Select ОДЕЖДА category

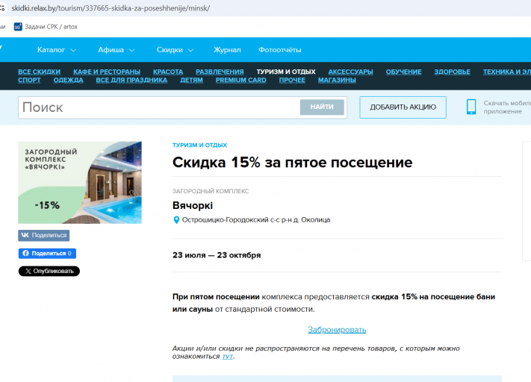68,80
